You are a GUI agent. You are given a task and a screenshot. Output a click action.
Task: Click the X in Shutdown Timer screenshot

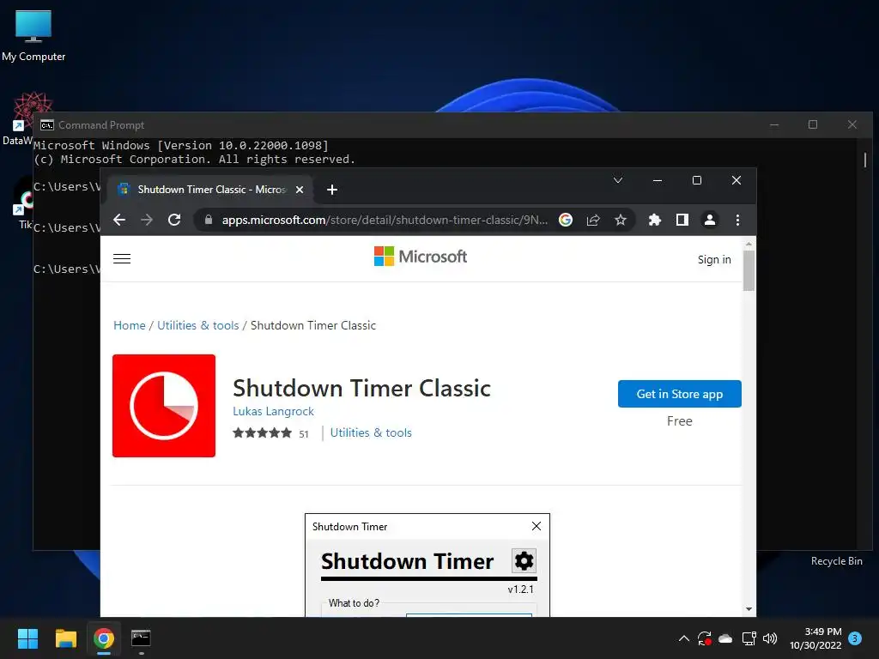536,526
